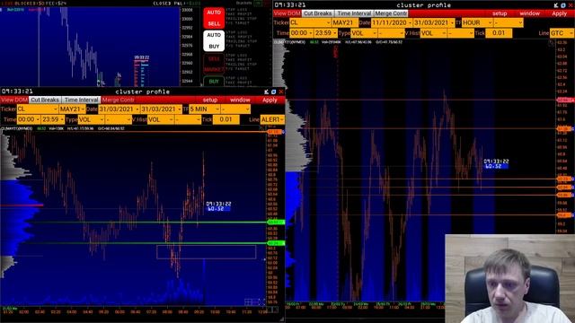Select lowest orange price level marker in HOUR chart
Screen dimensions: 575x323
tap(565, 215)
